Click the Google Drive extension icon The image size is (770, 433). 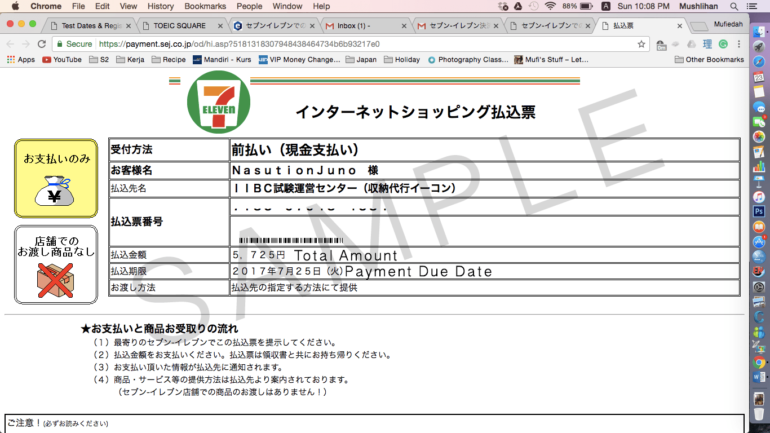point(691,44)
